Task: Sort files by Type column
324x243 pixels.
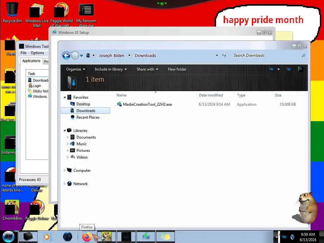Action: (x=241, y=95)
